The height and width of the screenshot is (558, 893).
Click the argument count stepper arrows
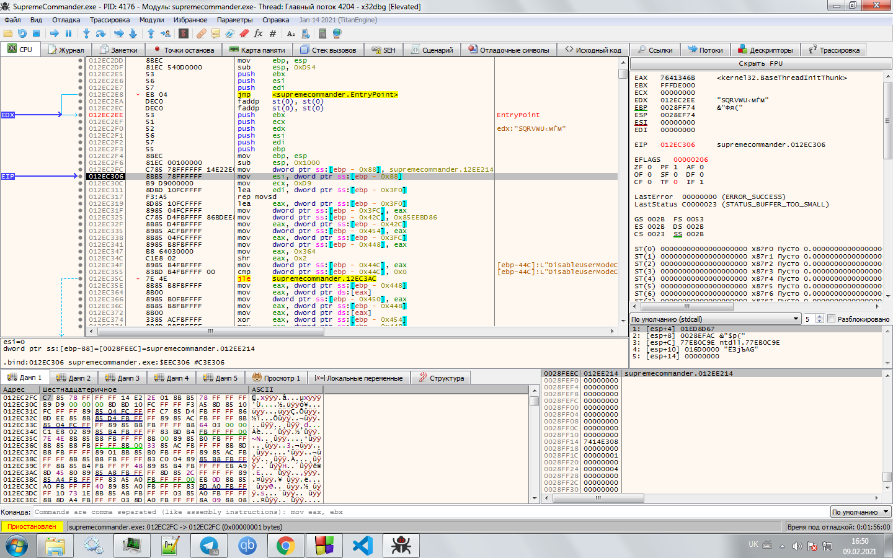pyautogui.click(x=820, y=319)
